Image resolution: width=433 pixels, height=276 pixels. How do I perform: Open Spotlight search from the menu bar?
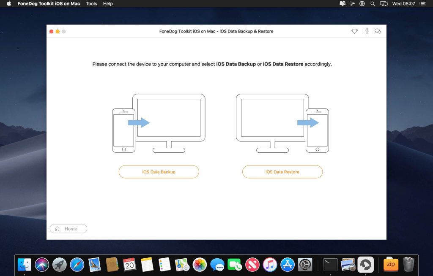coord(373,3)
